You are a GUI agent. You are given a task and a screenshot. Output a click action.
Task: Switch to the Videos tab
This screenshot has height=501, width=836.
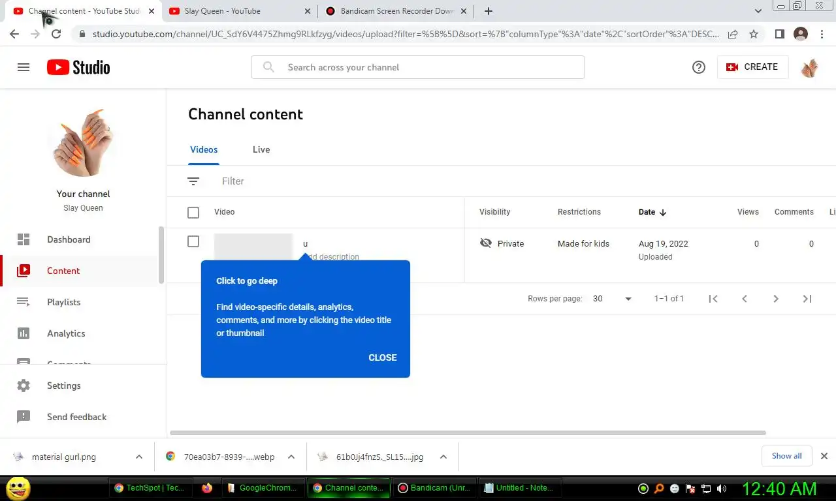pyautogui.click(x=204, y=149)
